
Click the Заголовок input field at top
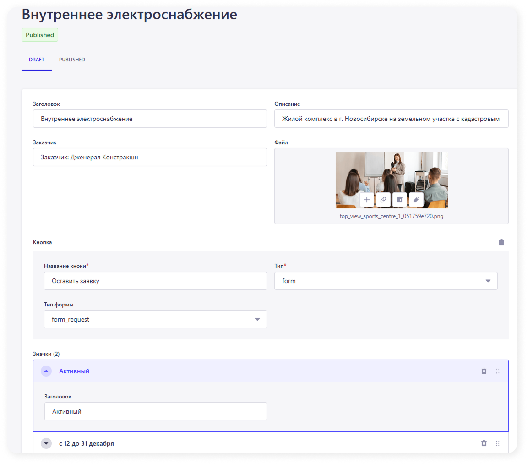(150, 119)
